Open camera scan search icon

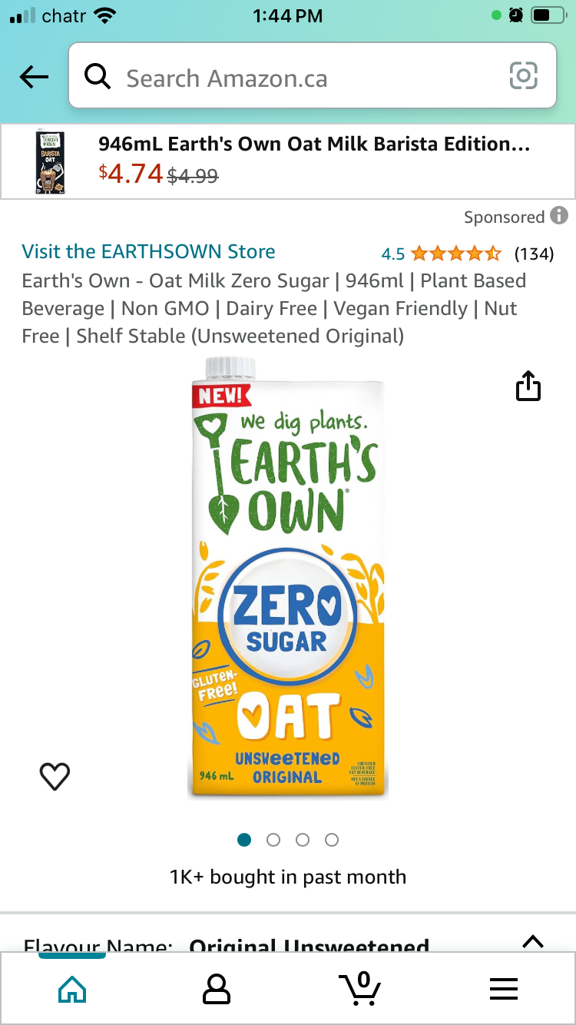524,76
